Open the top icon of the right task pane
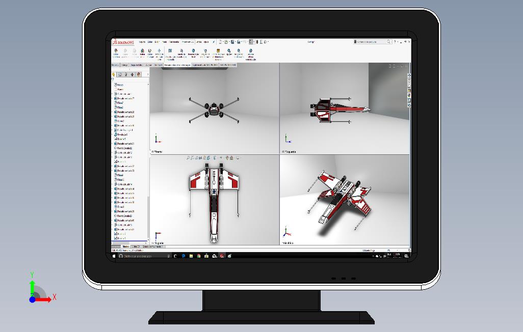 point(409,76)
